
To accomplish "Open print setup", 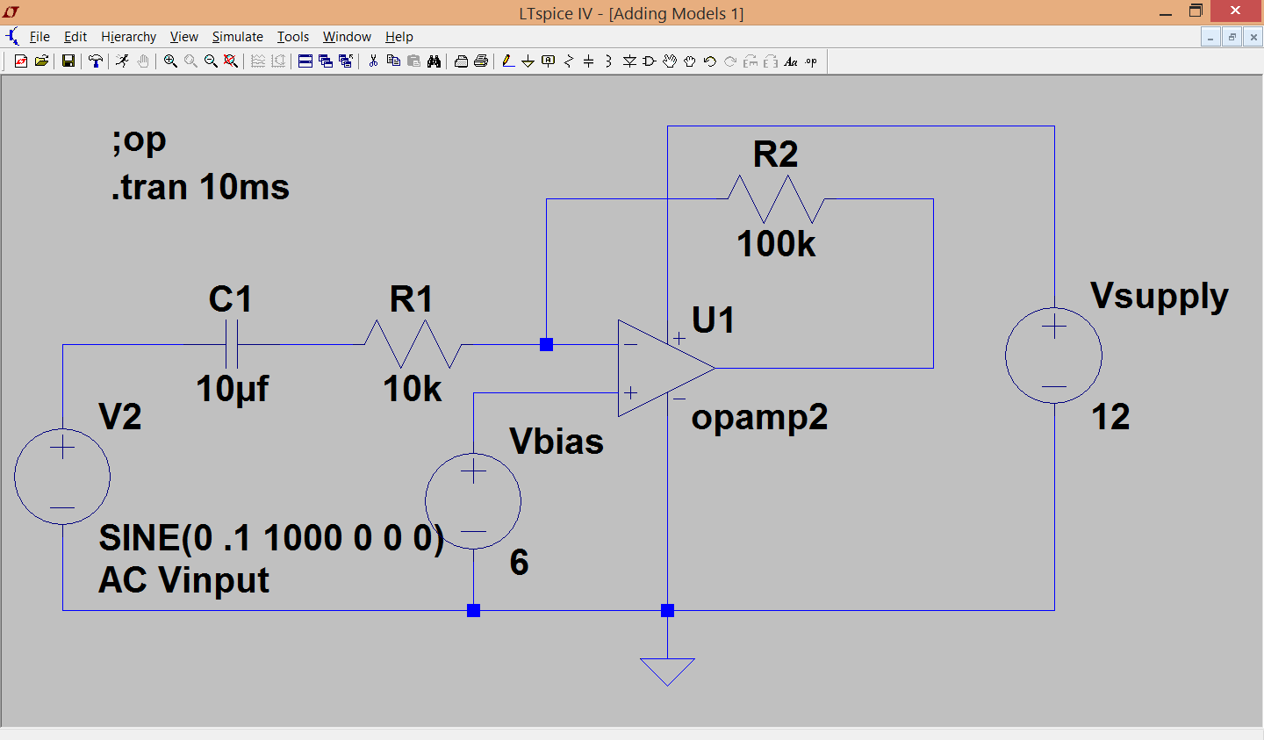I will coord(461,61).
